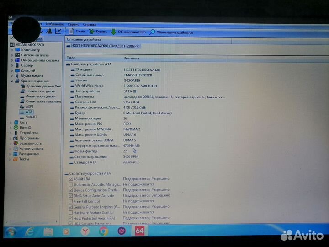Toggle the 48-bit LBA checkbox
The image size is (329, 247).
[x=71, y=179]
